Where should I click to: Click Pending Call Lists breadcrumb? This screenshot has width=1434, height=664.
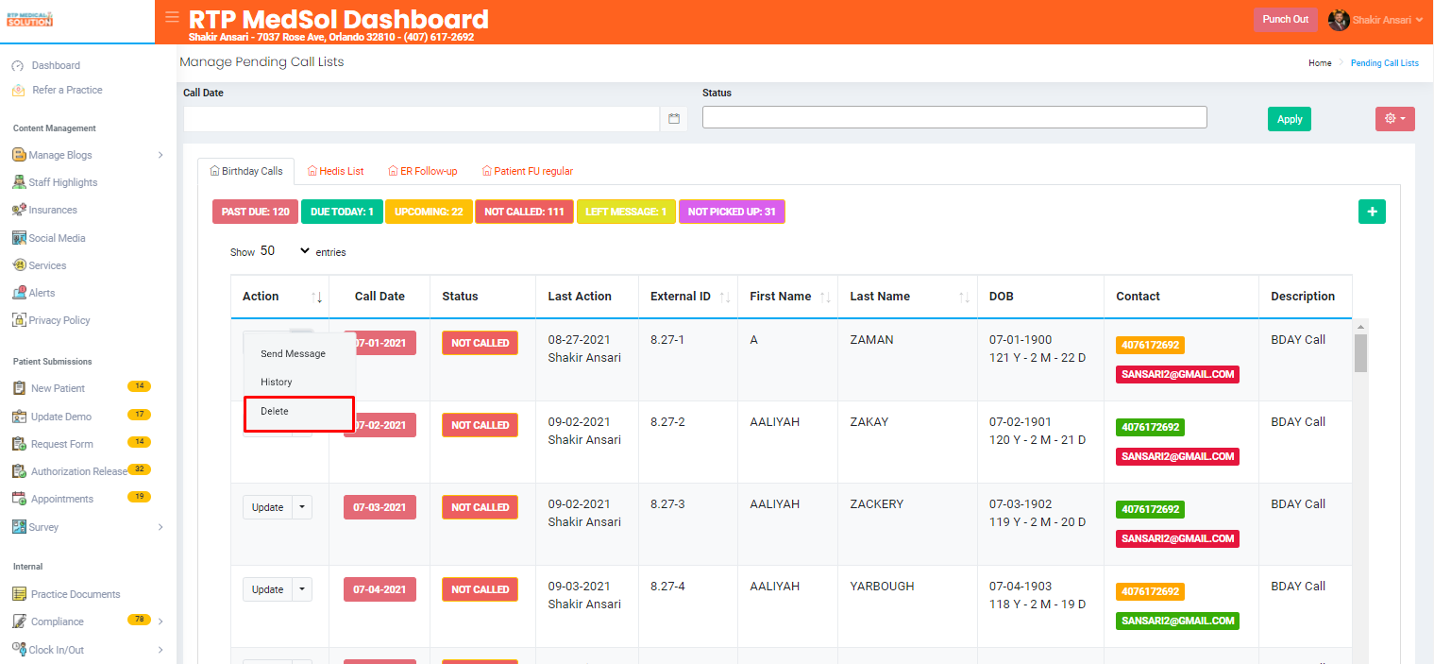(x=1384, y=63)
